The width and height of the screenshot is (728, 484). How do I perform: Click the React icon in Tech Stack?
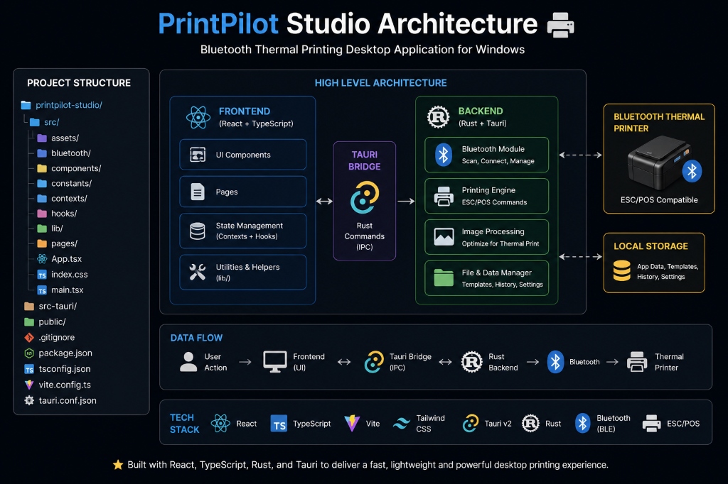tap(220, 423)
